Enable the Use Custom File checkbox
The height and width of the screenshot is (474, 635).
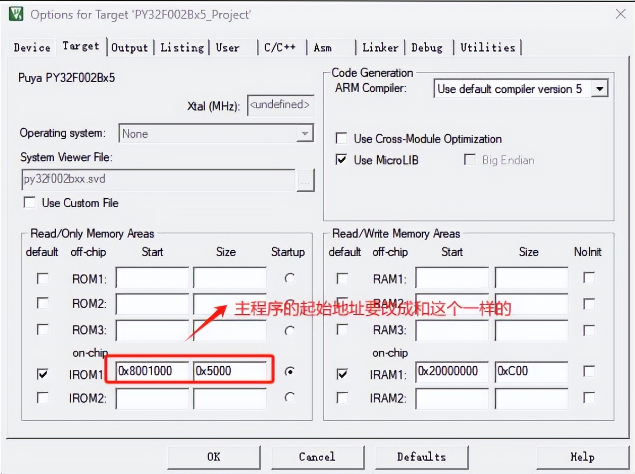pyautogui.click(x=30, y=202)
